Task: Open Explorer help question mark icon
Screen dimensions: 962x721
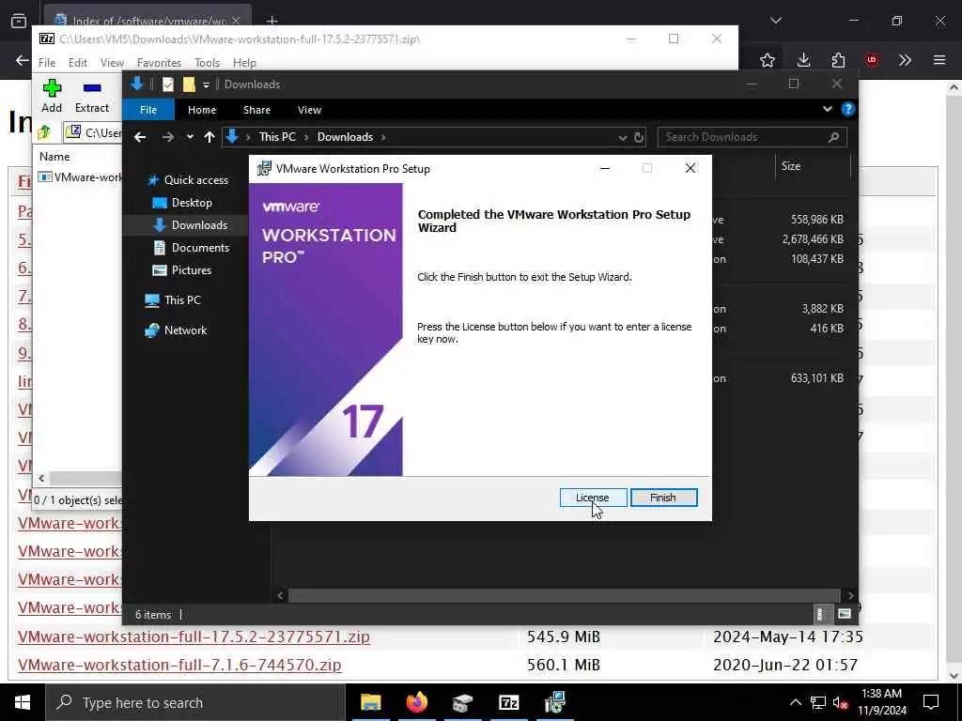Action: (x=848, y=109)
